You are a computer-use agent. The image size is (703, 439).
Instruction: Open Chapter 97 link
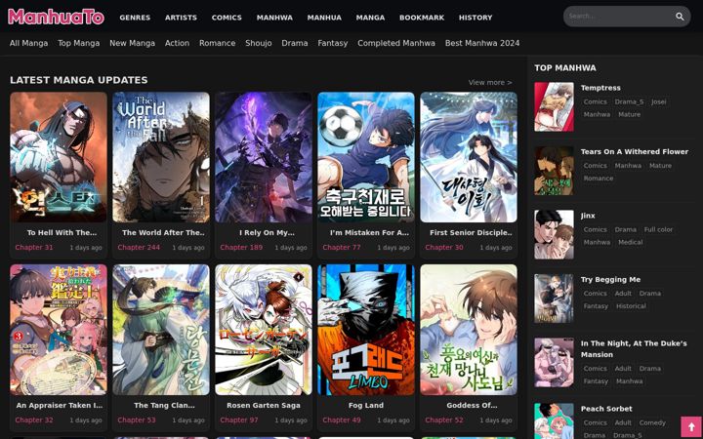coord(239,419)
